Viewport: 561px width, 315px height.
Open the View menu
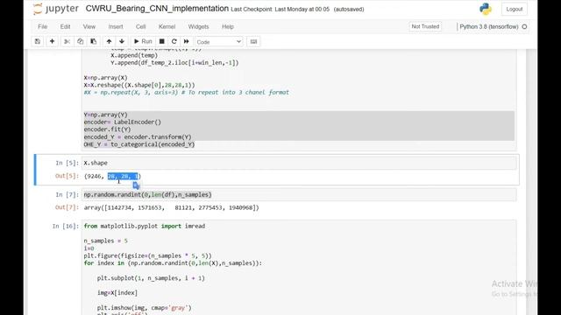tap(89, 27)
